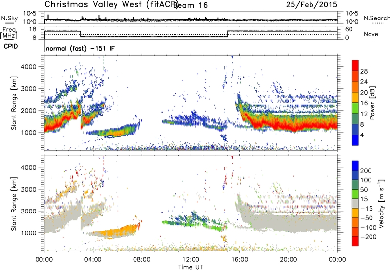The width and height of the screenshot is (390, 270).
Task: Click the '20:00' time axis tick
Action: (288, 260)
